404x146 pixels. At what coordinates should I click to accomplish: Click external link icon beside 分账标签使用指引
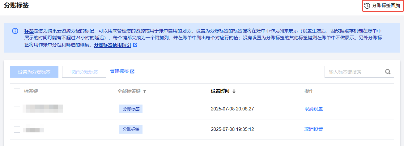click(x=135, y=45)
